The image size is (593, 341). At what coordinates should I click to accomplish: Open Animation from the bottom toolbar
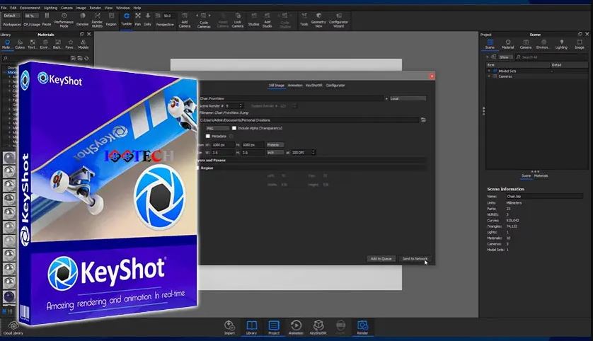pyautogui.click(x=296, y=328)
